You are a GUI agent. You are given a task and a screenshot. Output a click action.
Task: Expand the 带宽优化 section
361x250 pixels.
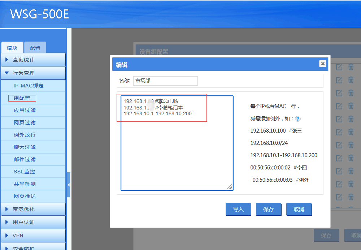(33, 209)
